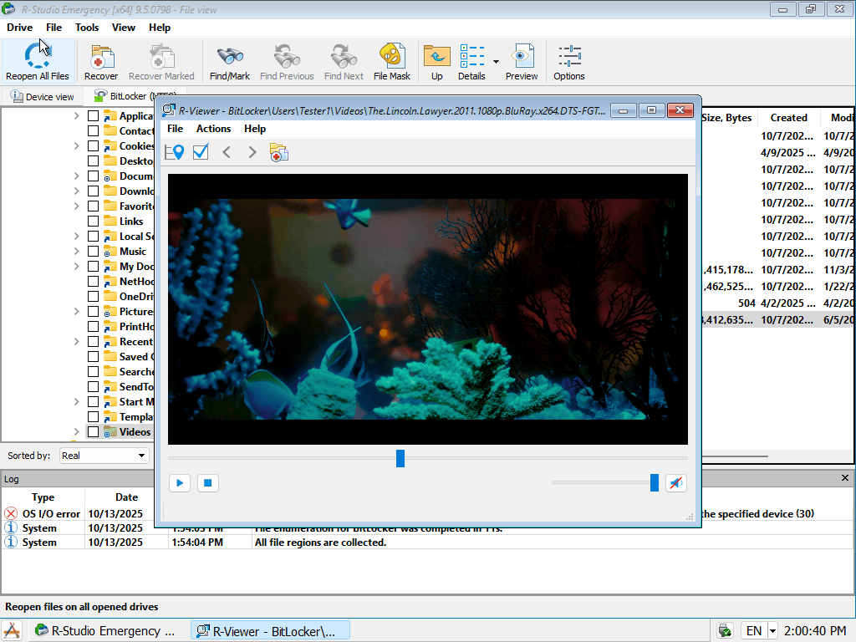This screenshot has height=642, width=856.
Task: Switch to R-Studio Emergency taskbar button
Action: pos(105,631)
